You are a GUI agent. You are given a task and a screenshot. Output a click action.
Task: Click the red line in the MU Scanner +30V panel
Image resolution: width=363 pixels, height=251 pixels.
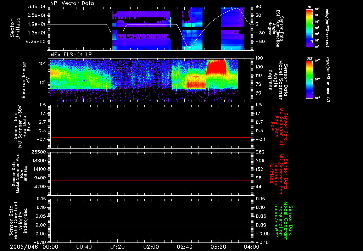151,138
